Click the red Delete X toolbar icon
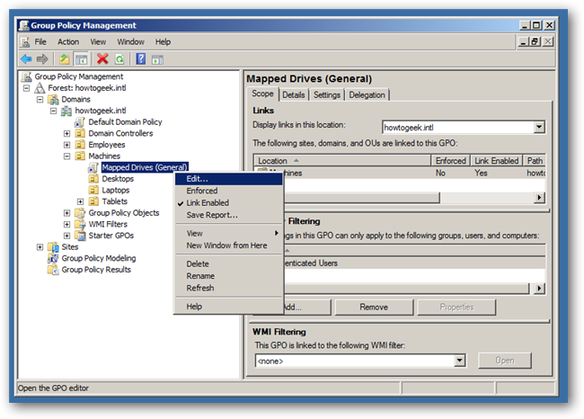The image size is (584, 419). pos(102,59)
